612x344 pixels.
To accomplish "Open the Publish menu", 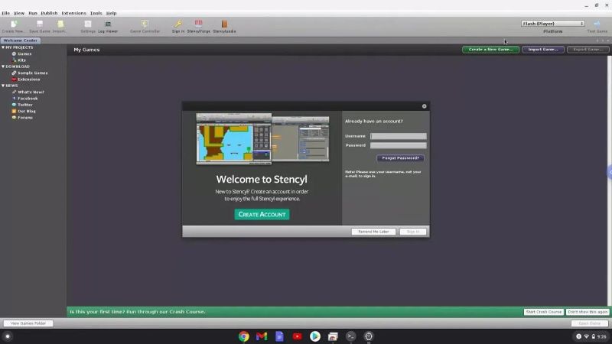I will [x=49, y=13].
